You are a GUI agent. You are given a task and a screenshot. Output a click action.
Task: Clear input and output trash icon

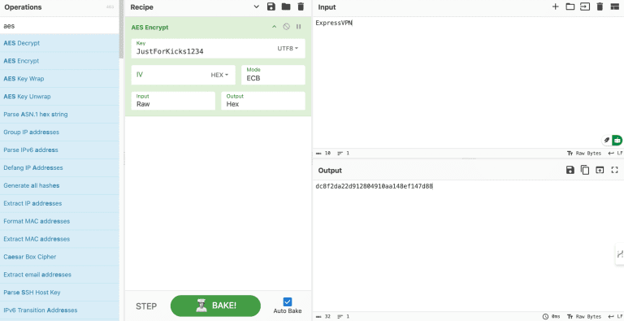[600, 7]
